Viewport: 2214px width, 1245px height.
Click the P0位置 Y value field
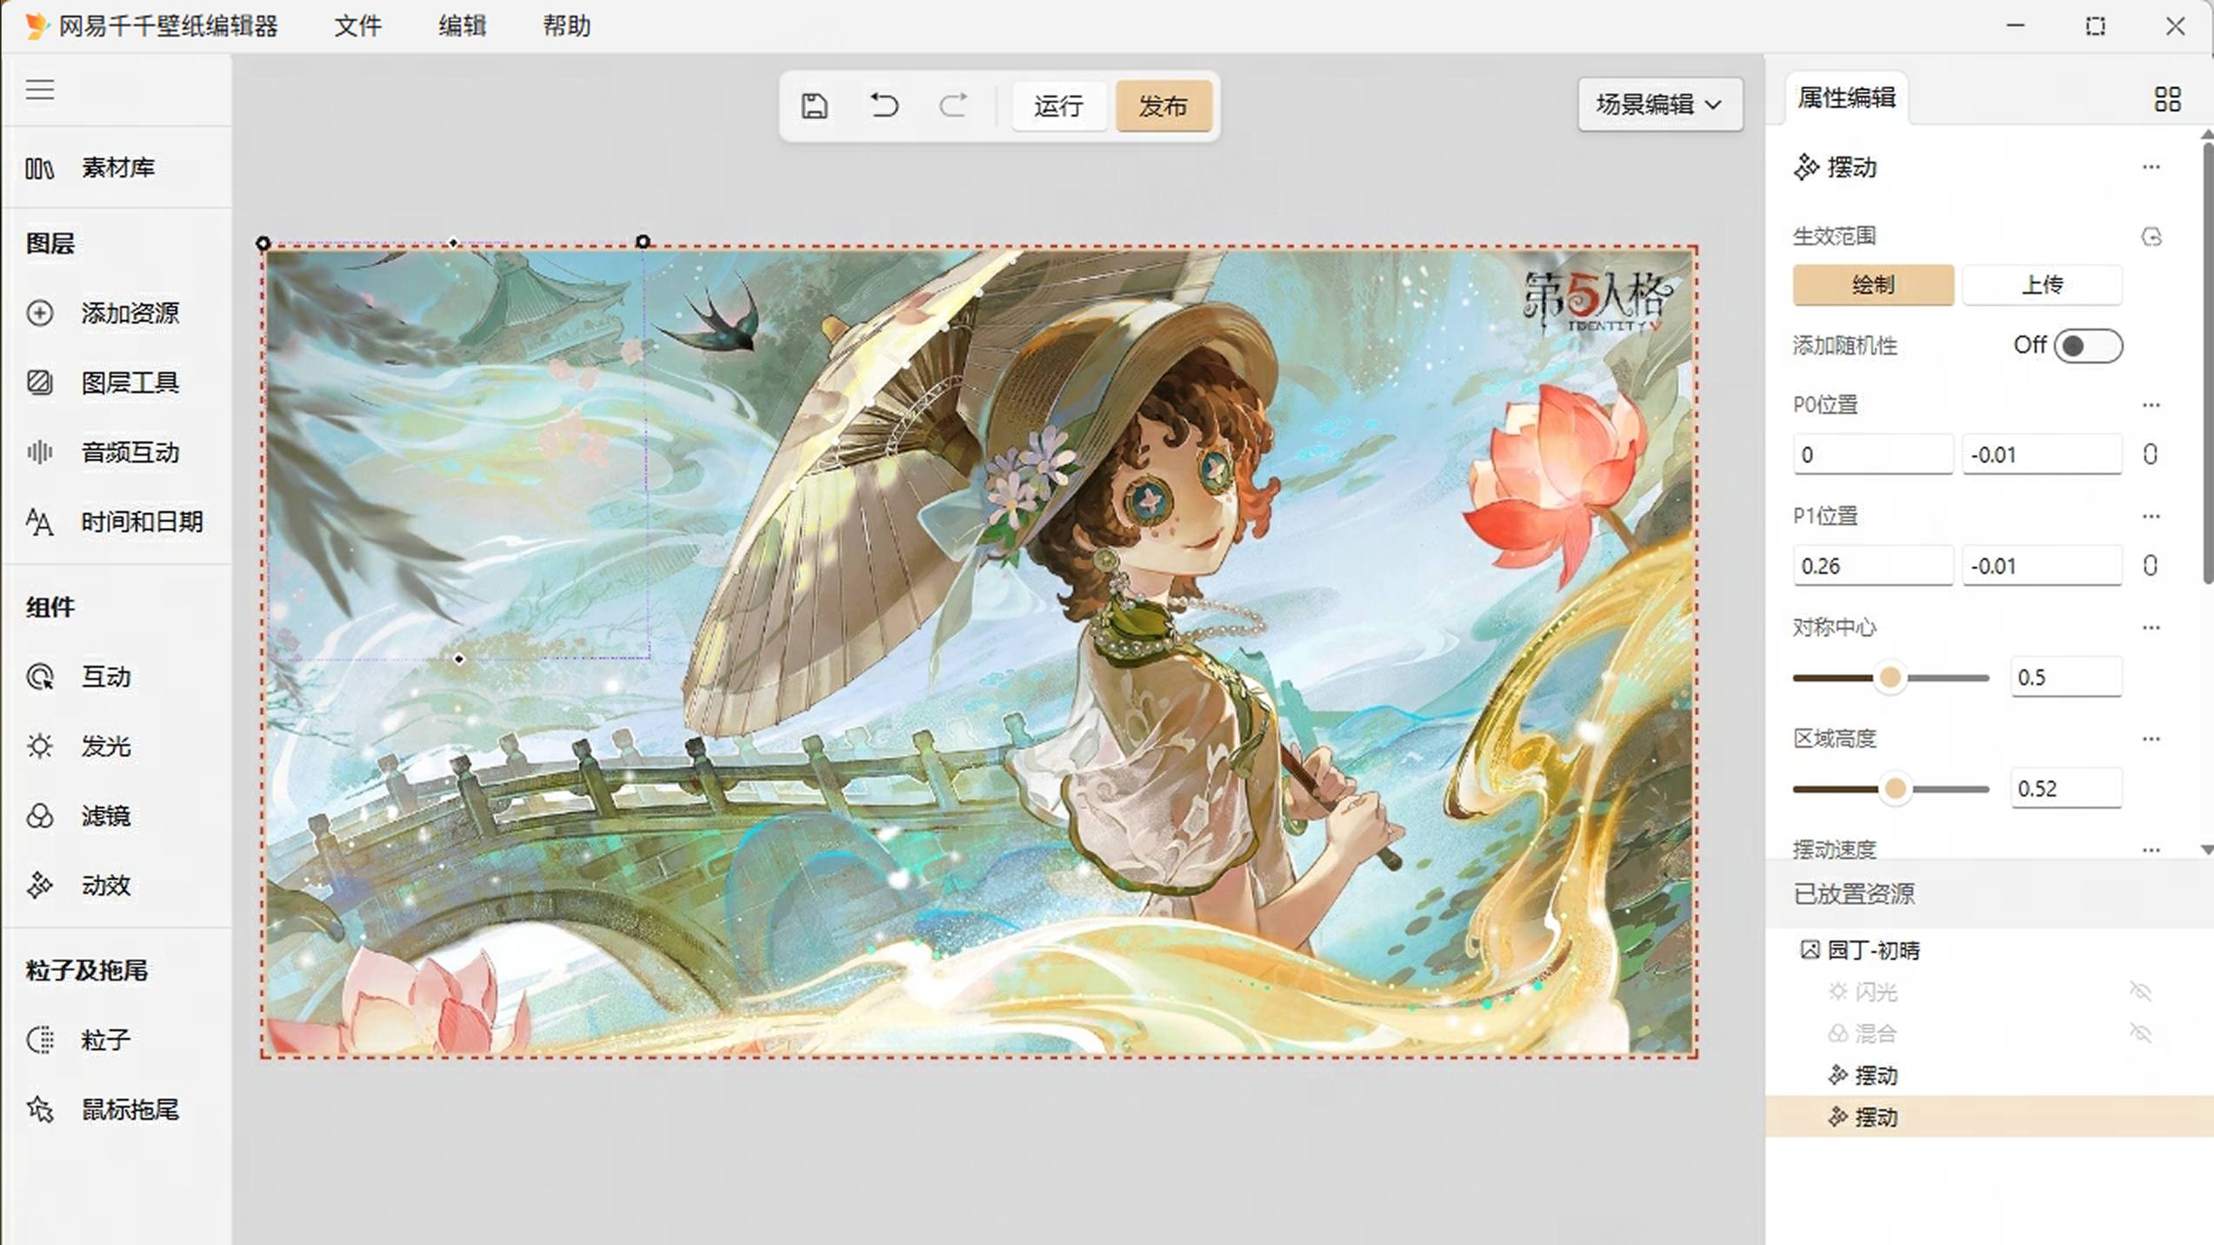point(2042,455)
